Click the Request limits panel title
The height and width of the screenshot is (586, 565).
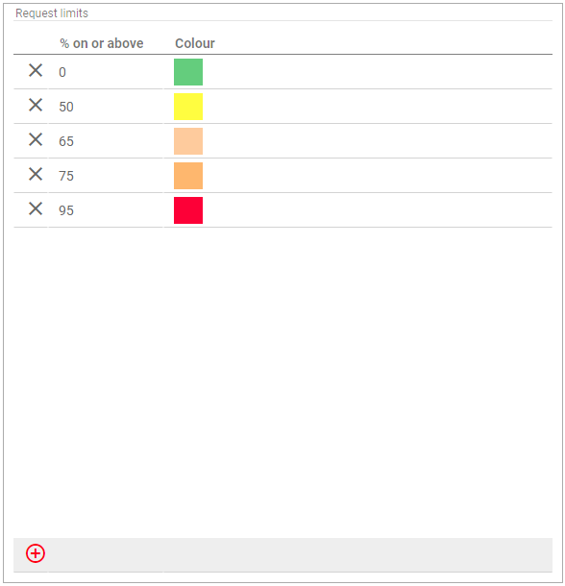click(x=52, y=13)
